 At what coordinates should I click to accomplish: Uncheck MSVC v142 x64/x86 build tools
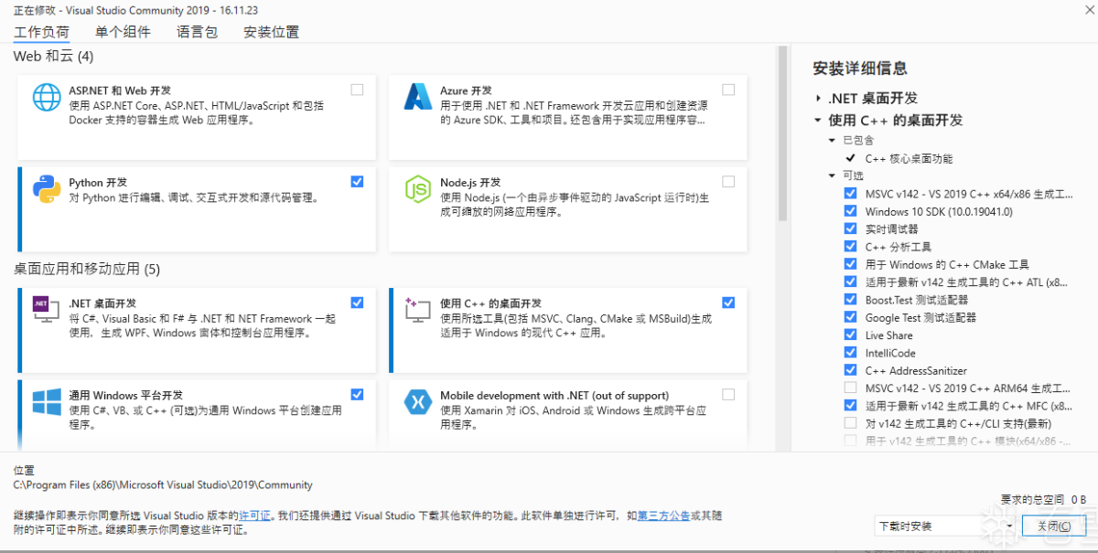851,194
